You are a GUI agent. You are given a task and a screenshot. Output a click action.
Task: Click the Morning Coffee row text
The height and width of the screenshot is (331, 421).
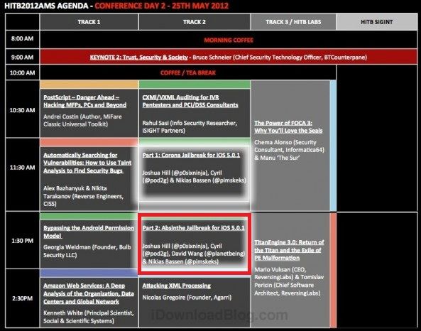tap(229, 40)
